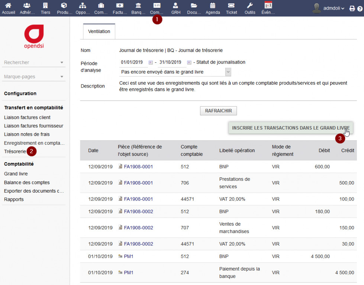Open the GRH module icon
This screenshot has height=285, width=364.
175,6
